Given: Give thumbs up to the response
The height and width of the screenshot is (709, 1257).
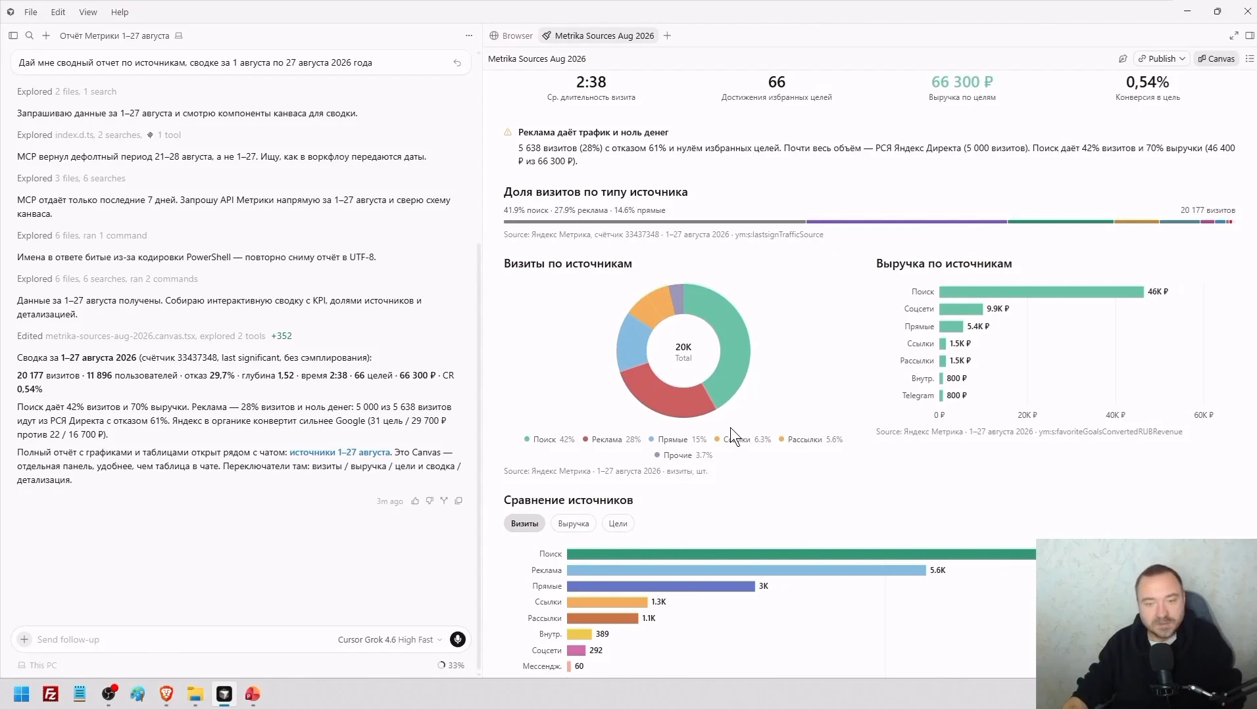Looking at the screenshot, I should coord(415,501).
